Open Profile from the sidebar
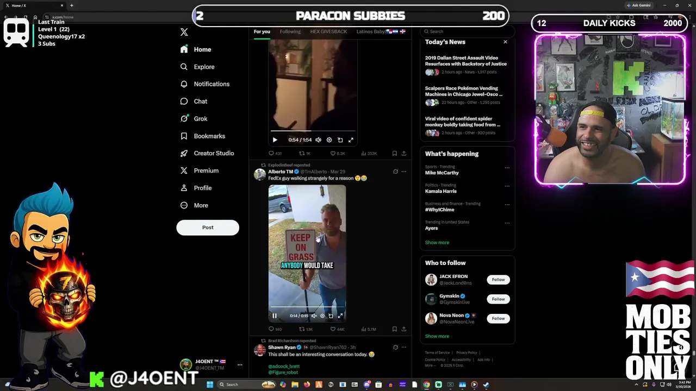Screen dimensions: 696x391 coord(196,188)
